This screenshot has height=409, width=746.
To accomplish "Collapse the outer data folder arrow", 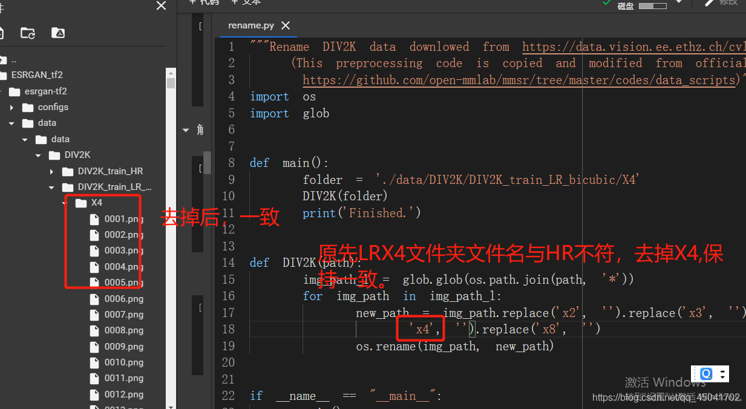I will [11, 123].
